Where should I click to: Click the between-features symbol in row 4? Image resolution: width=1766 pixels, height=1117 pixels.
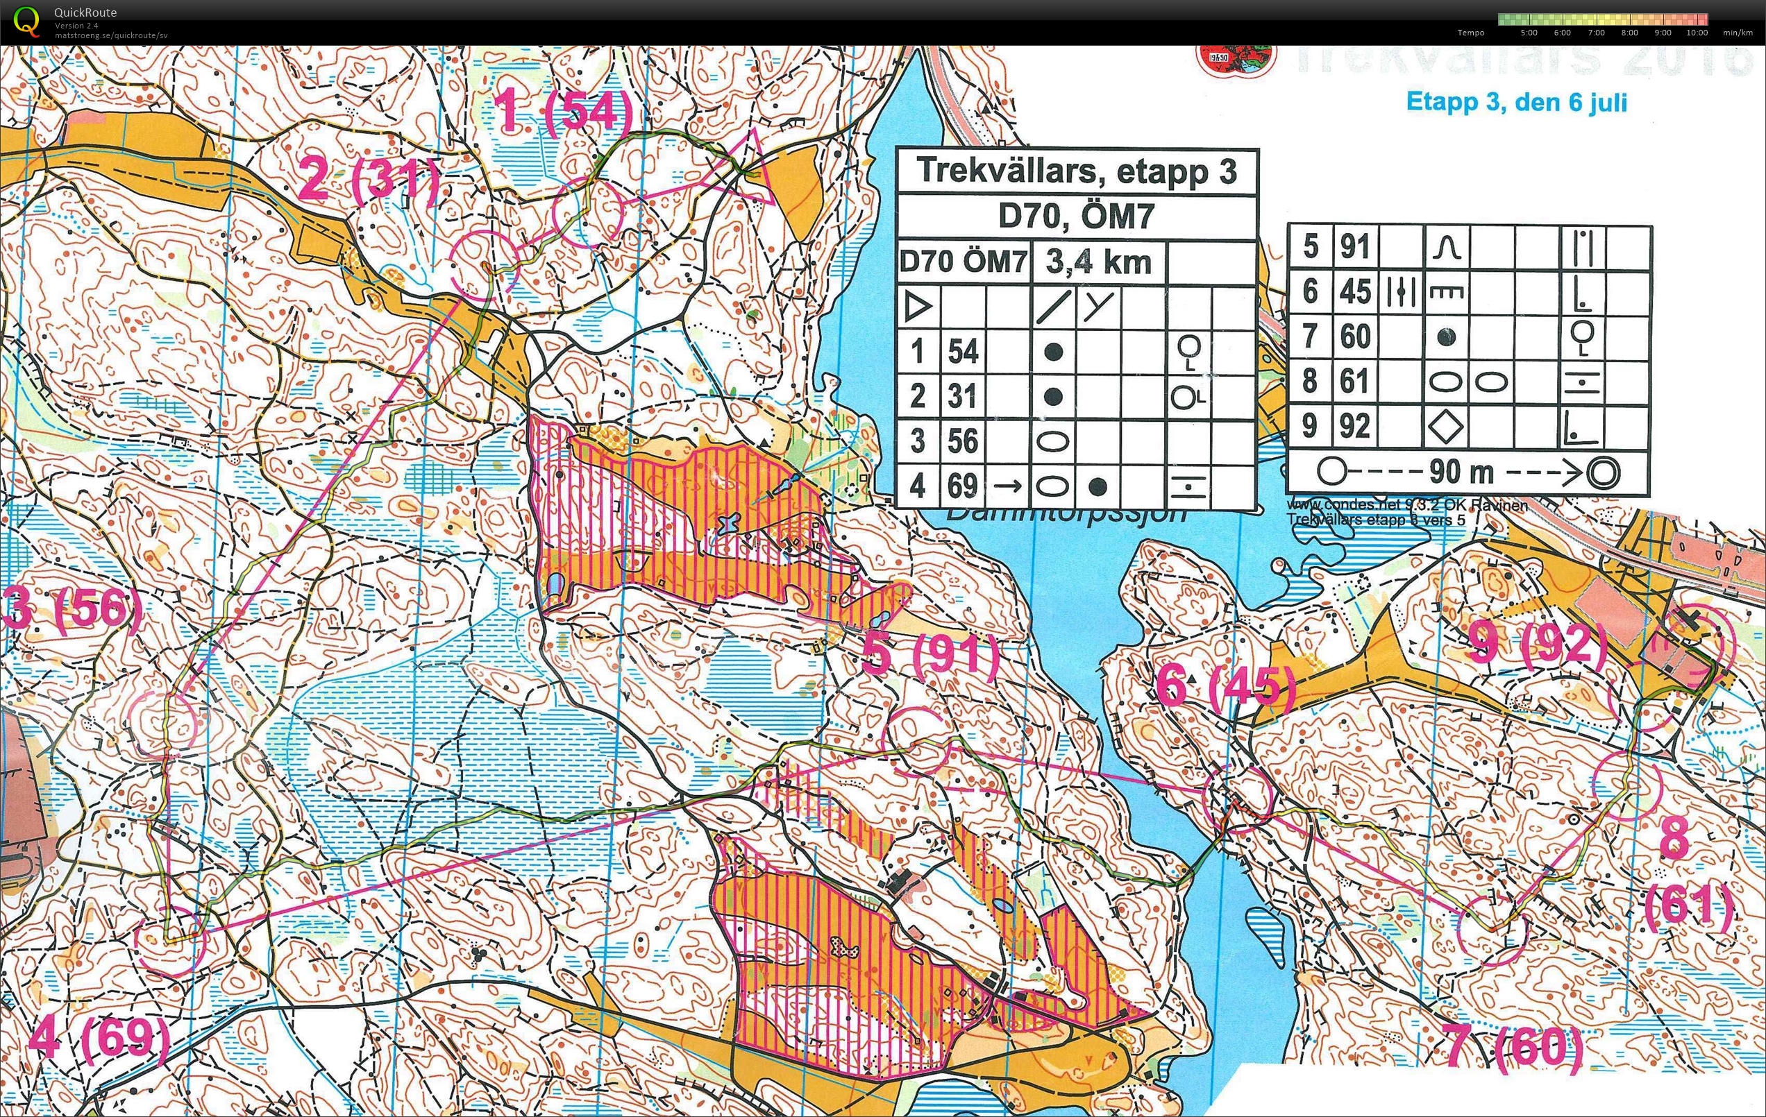pyautogui.click(x=1188, y=486)
